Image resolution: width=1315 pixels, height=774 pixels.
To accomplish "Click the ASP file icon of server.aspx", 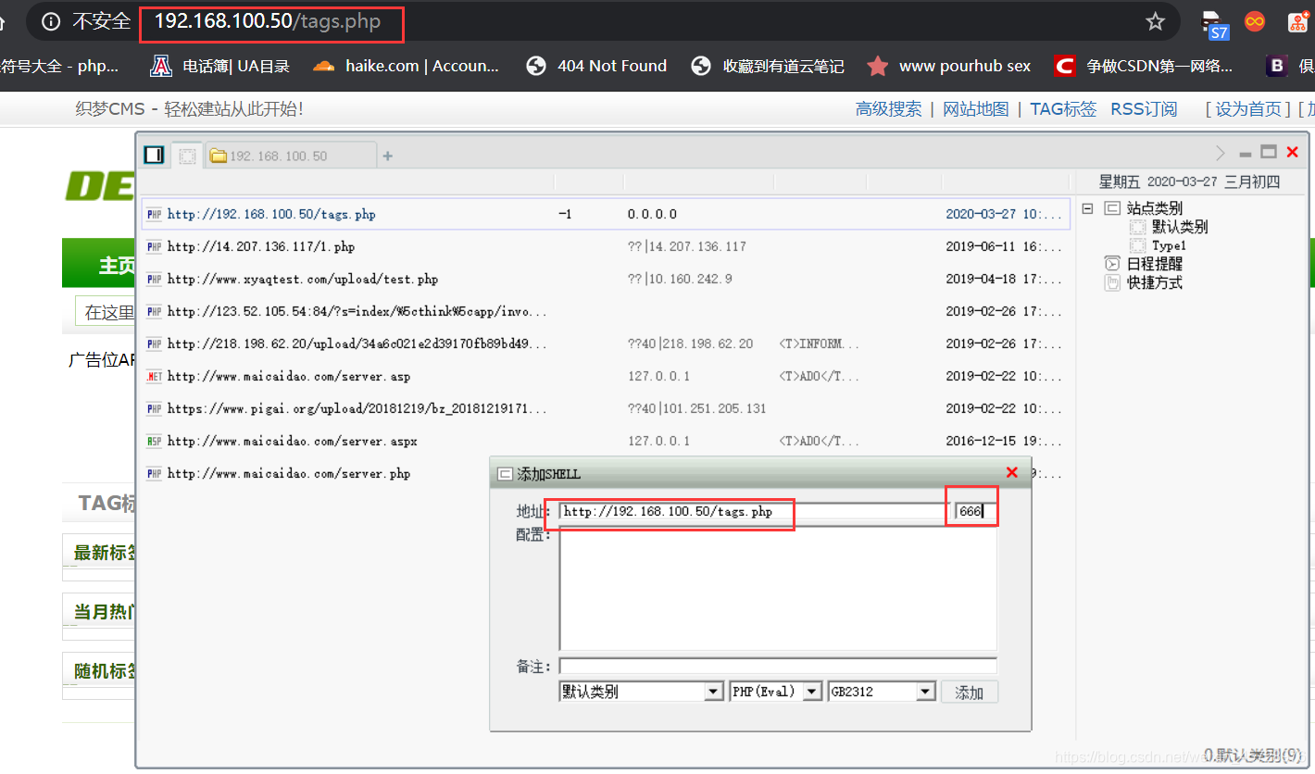I will (x=154, y=441).
